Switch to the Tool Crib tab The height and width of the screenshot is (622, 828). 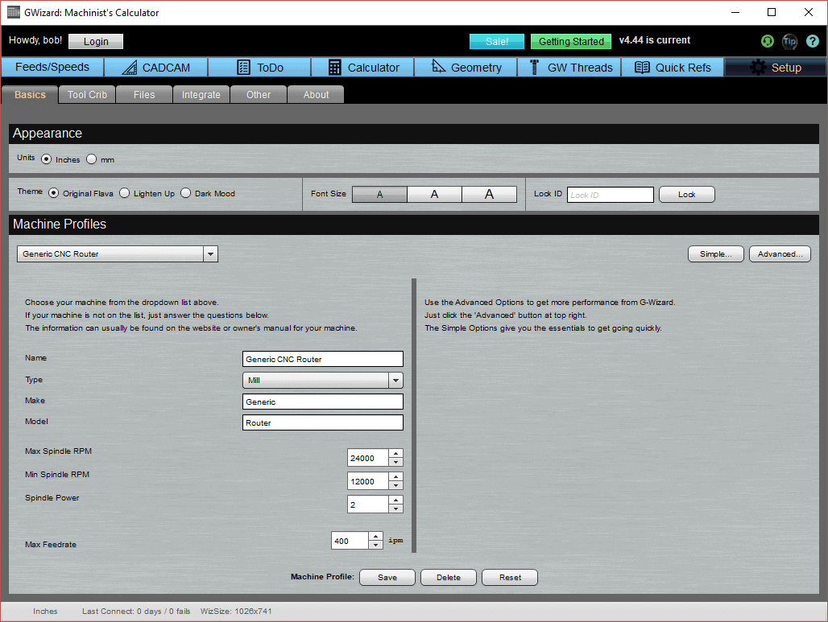click(86, 94)
